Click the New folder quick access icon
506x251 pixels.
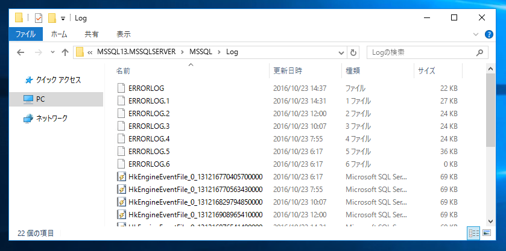(x=52, y=18)
